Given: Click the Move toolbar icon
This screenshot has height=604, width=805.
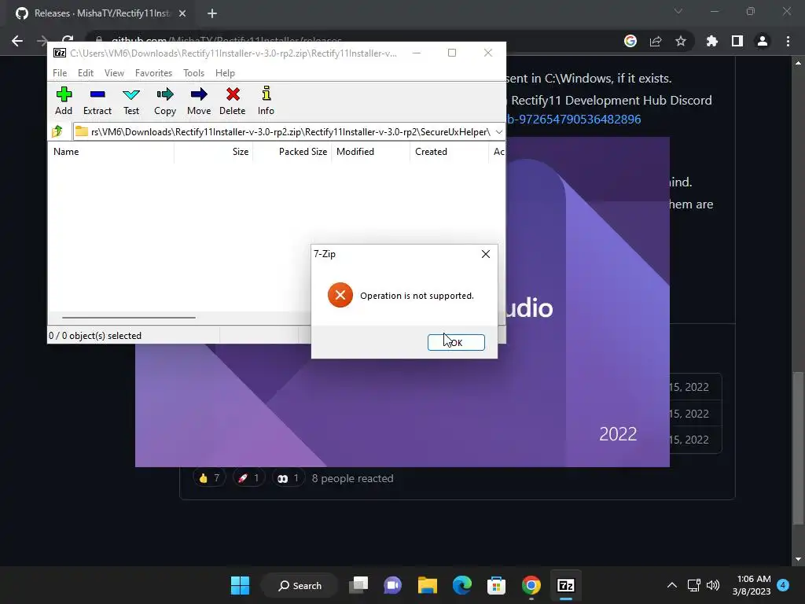Looking at the screenshot, I should (x=199, y=101).
